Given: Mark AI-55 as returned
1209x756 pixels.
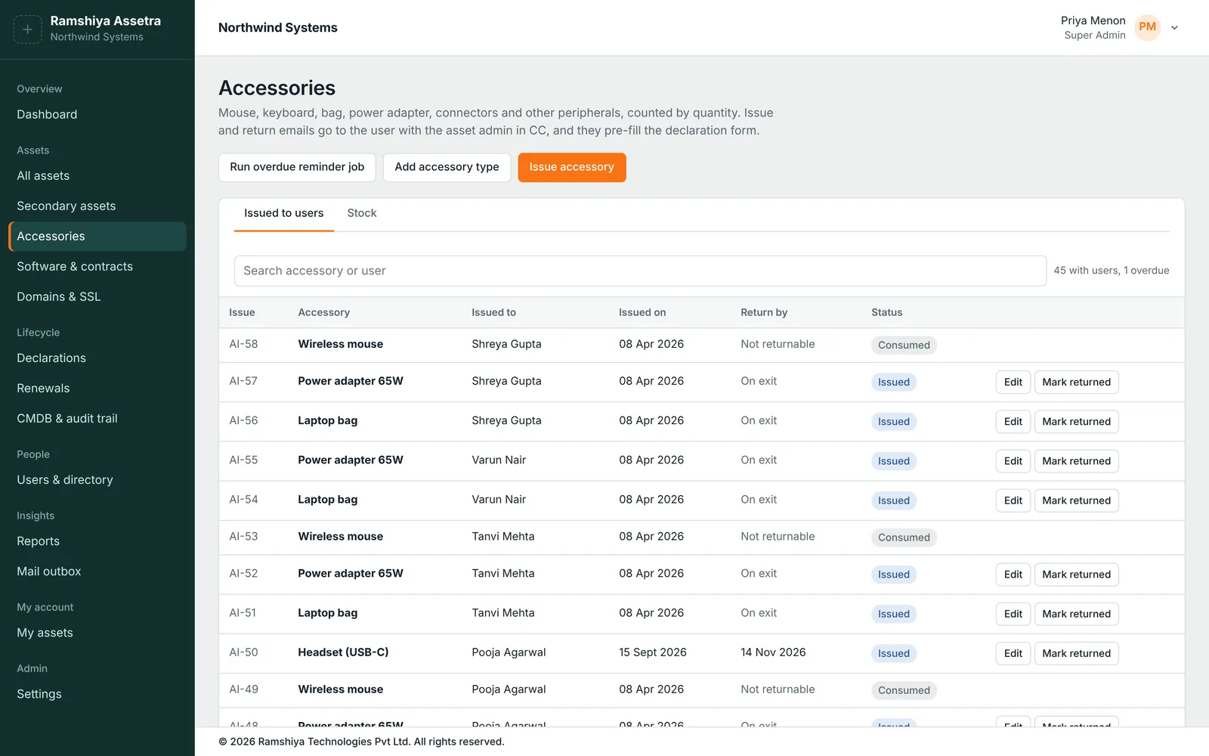Looking at the screenshot, I should (1076, 460).
